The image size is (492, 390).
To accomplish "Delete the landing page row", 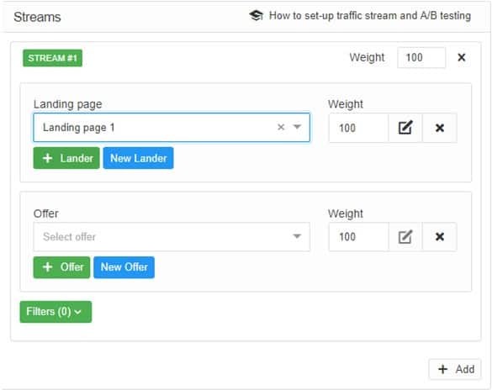I will point(440,128).
